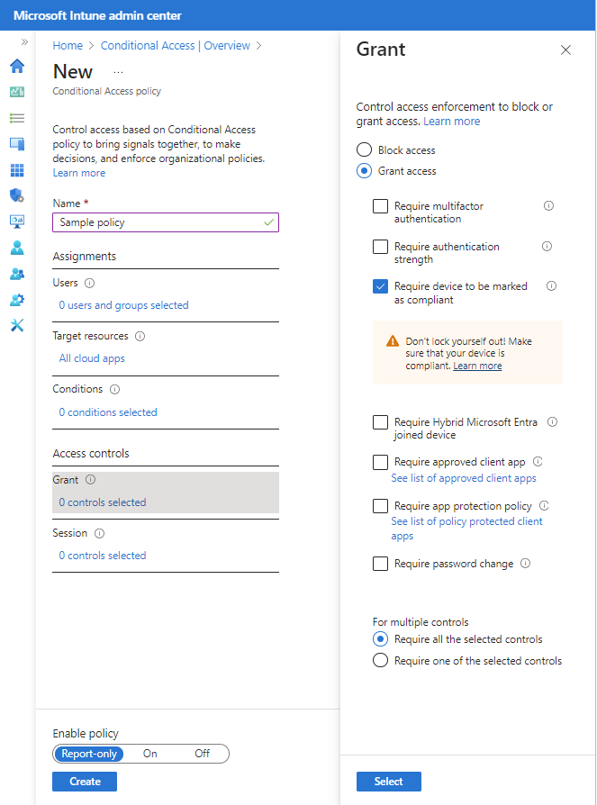597x805 pixels.
Task: Go to Home breadcrumb
Action: pyautogui.click(x=68, y=45)
